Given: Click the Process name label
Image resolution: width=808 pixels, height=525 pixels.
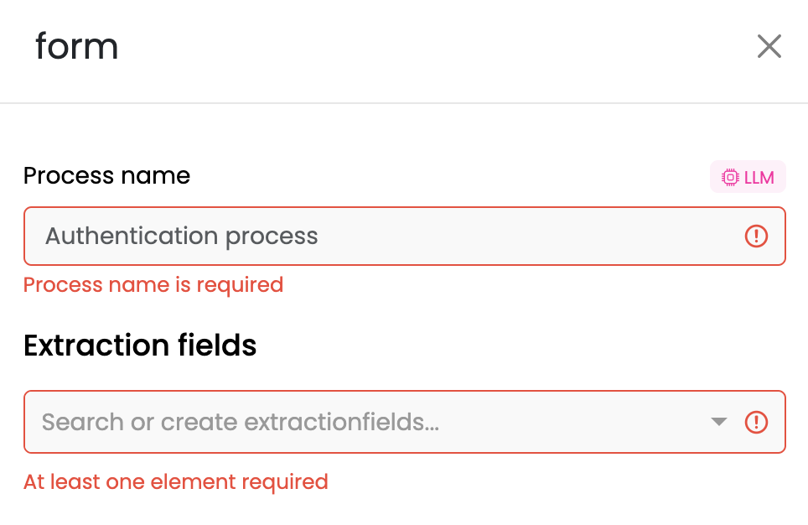Looking at the screenshot, I should [106, 176].
